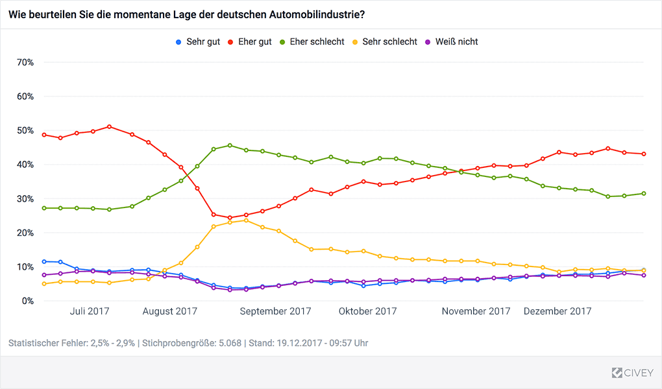Image resolution: width=662 pixels, height=389 pixels.
Task: Click the 'Statistischer Fehler' footnote text
Action: 188,342
